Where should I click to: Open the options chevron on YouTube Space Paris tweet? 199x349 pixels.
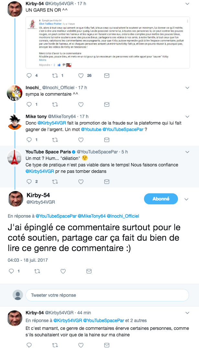click(x=187, y=152)
